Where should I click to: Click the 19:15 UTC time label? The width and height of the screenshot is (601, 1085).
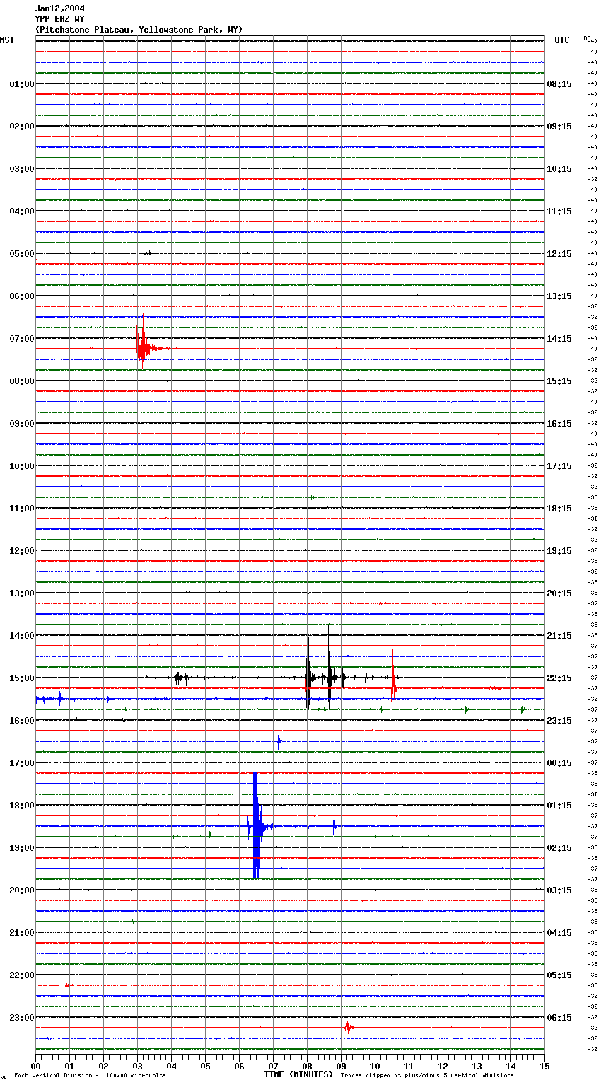(x=559, y=551)
